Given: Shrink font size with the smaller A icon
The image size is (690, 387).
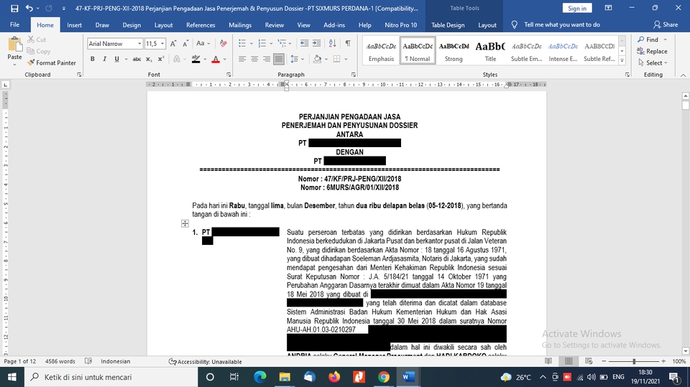Looking at the screenshot, I should tap(185, 44).
